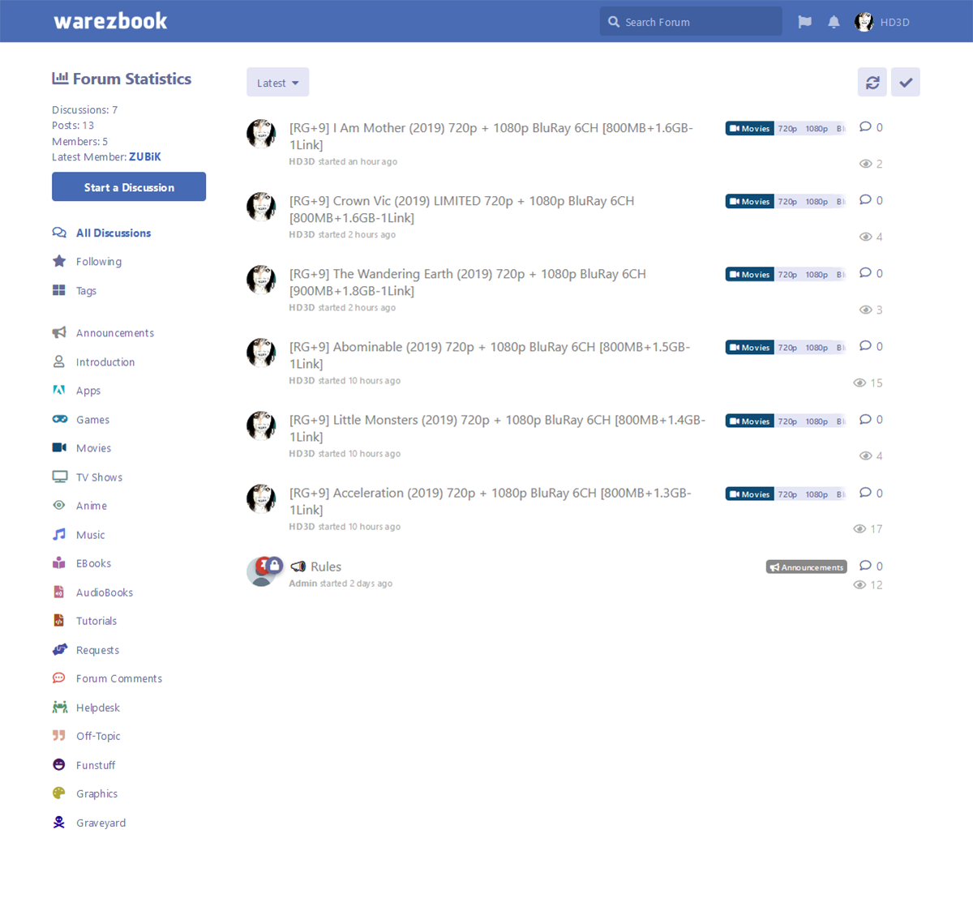The image size is (973, 898).
Task: Click the Announcements tag on Rules
Action: (x=807, y=567)
